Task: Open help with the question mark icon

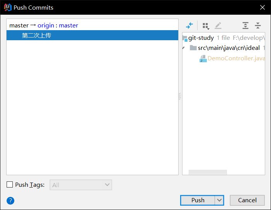Action: click(10, 200)
